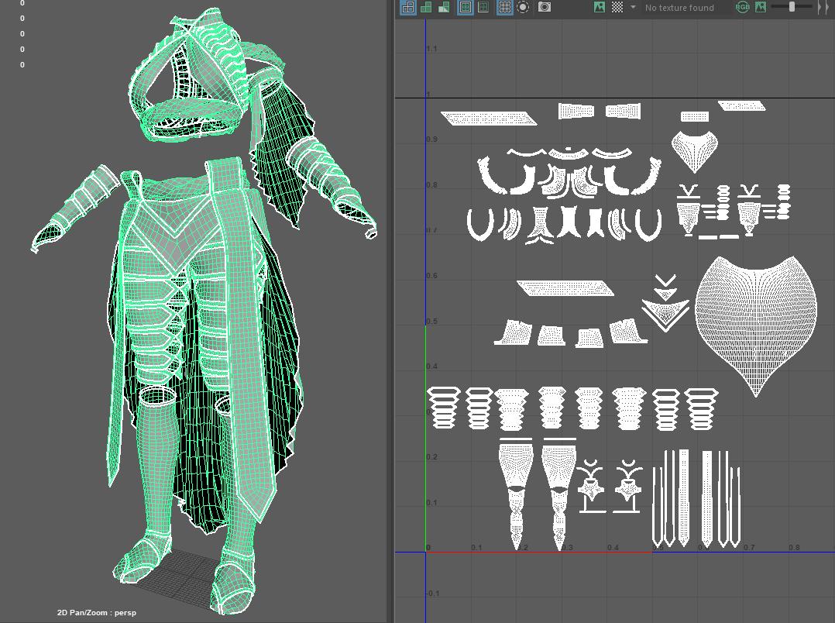
Task: Select the long parallelogram UV shell at top-left
Action: [489, 118]
